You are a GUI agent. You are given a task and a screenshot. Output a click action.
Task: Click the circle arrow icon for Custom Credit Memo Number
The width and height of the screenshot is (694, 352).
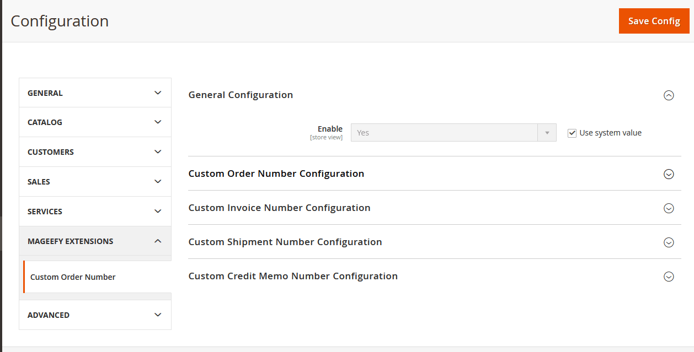[669, 277]
